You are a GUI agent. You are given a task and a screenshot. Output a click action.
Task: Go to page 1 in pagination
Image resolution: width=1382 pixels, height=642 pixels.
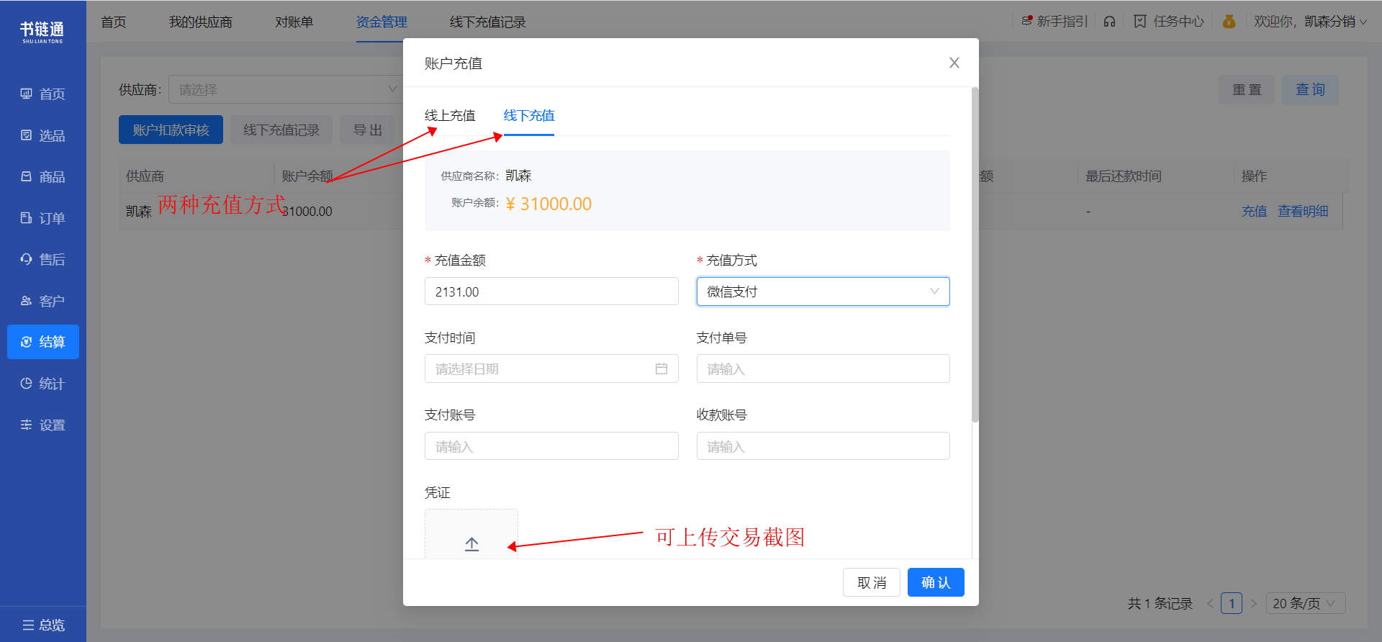pyautogui.click(x=1232, y=603)
